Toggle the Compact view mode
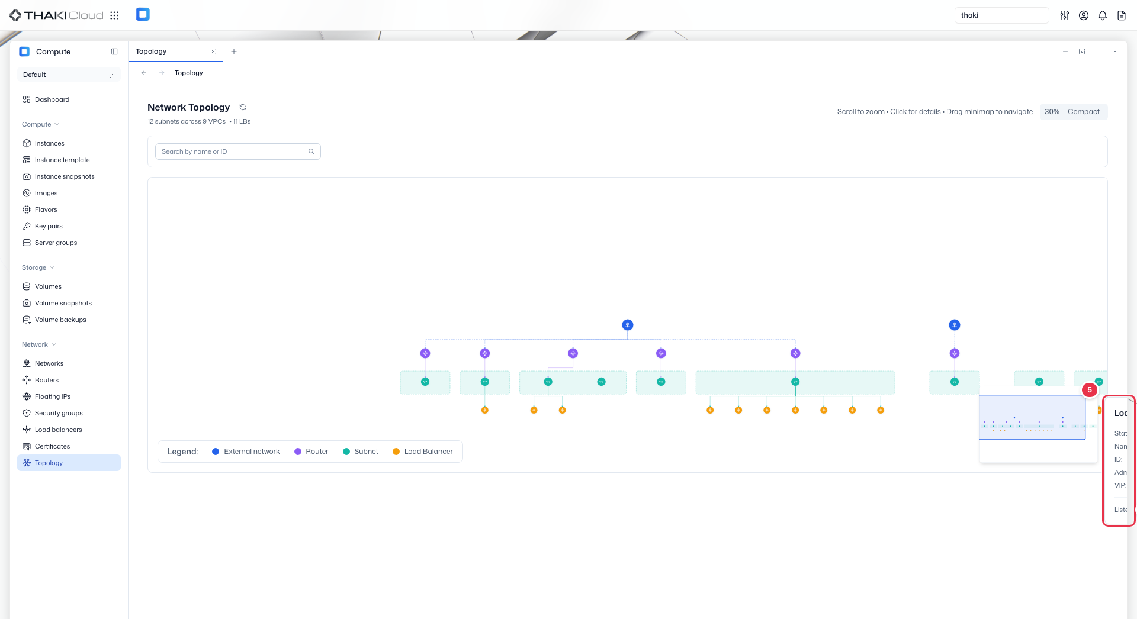 tap(1084, 112)
